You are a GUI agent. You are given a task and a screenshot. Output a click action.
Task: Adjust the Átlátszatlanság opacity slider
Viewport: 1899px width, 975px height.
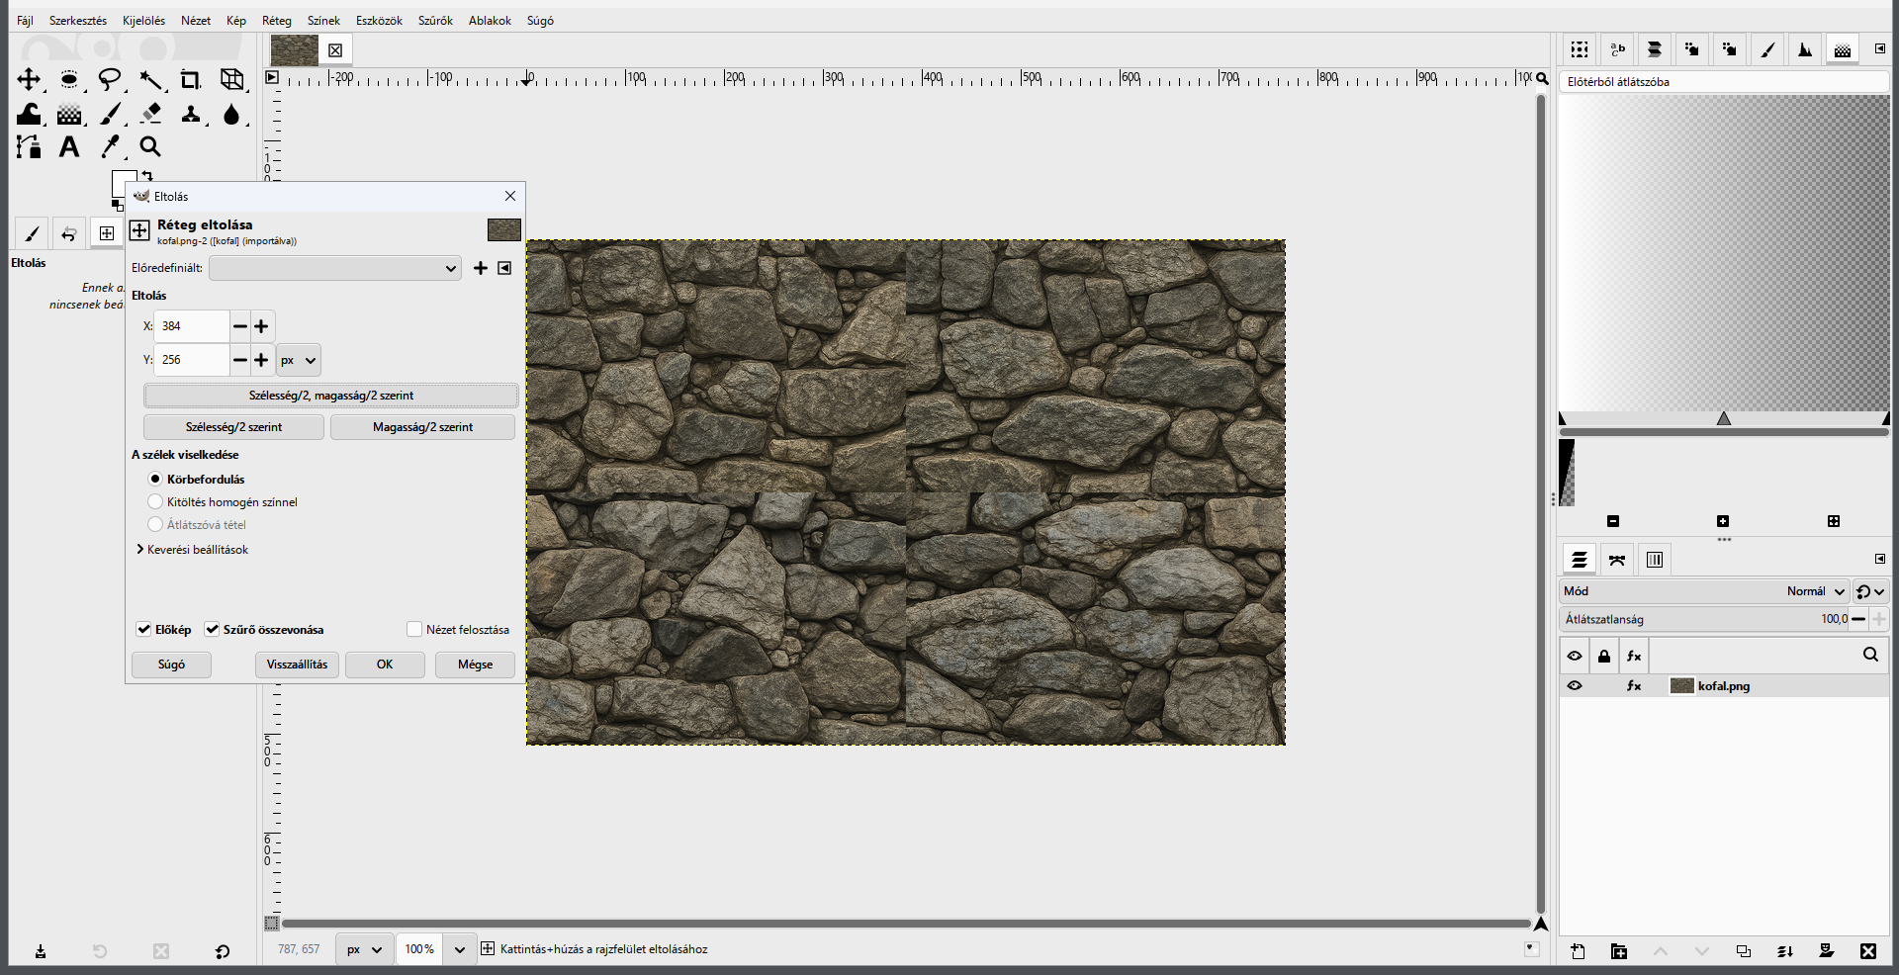point(1704,619)
